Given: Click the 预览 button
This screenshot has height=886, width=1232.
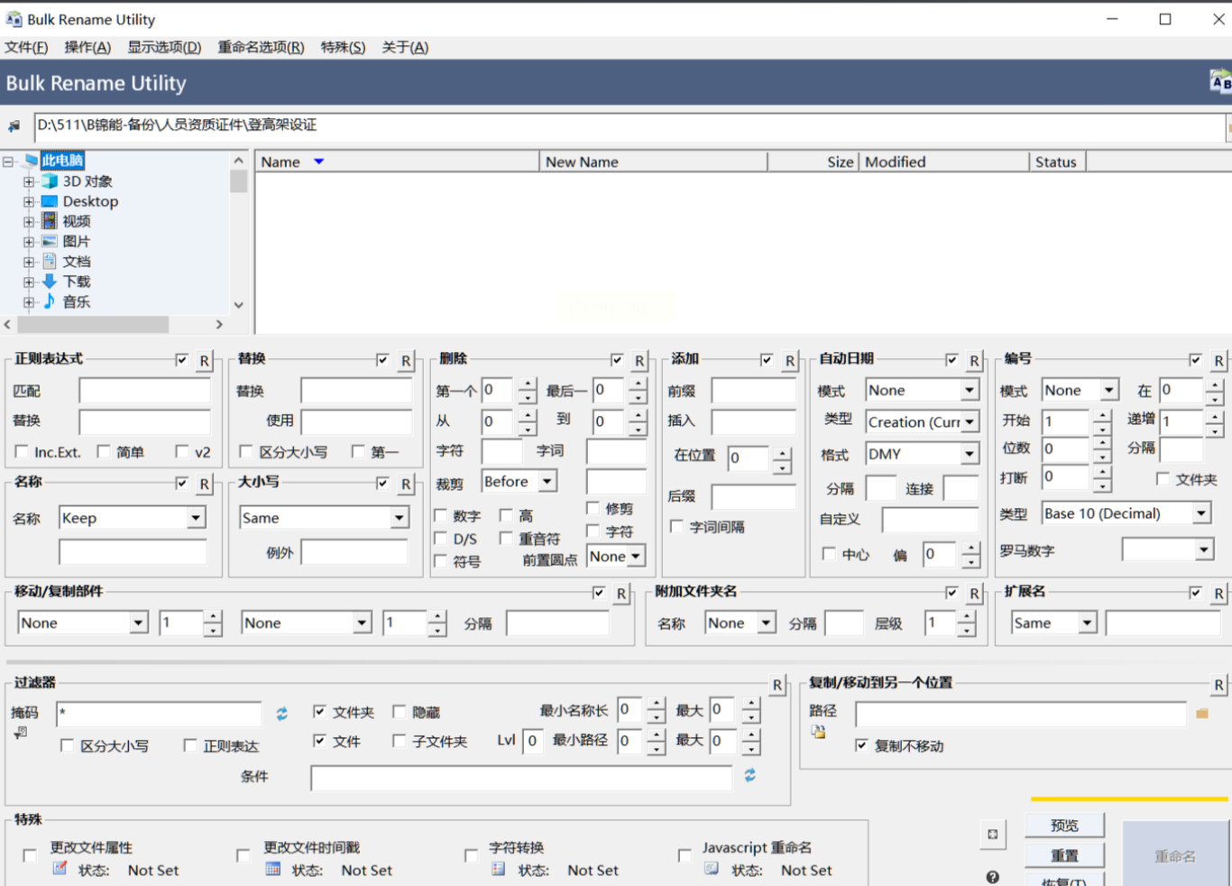Looking at the screenshot, I should pyautogui.click(x=1064, y=825).
